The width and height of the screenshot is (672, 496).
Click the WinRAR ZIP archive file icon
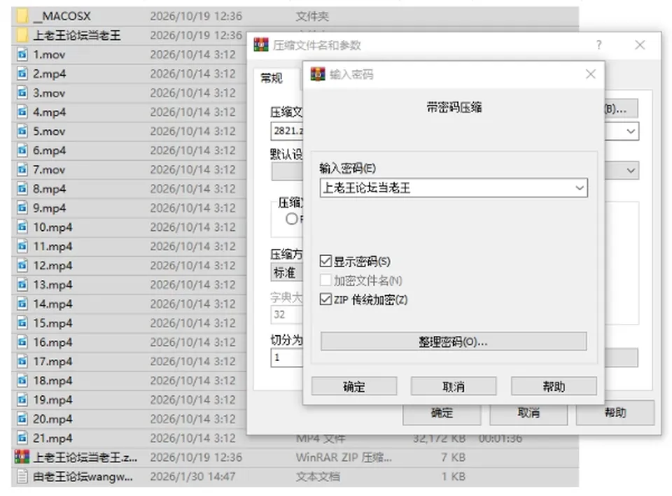[22, 457]
